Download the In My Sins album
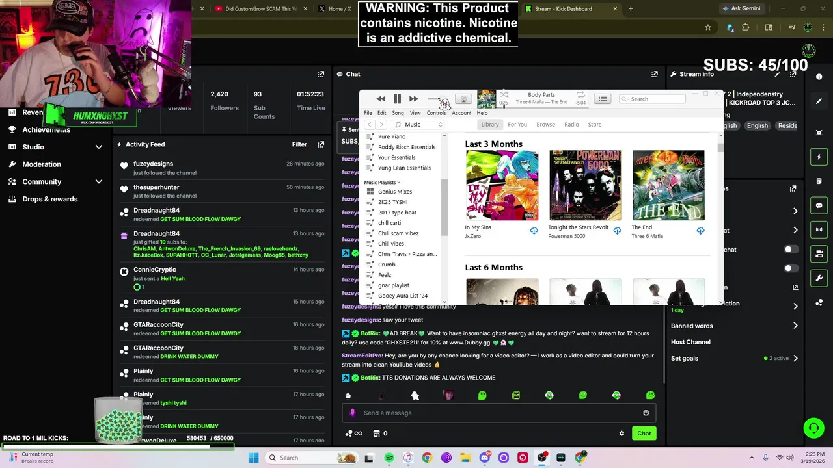Image resolution: width=833 pixels, height=468 pixels. coord(534,231)
